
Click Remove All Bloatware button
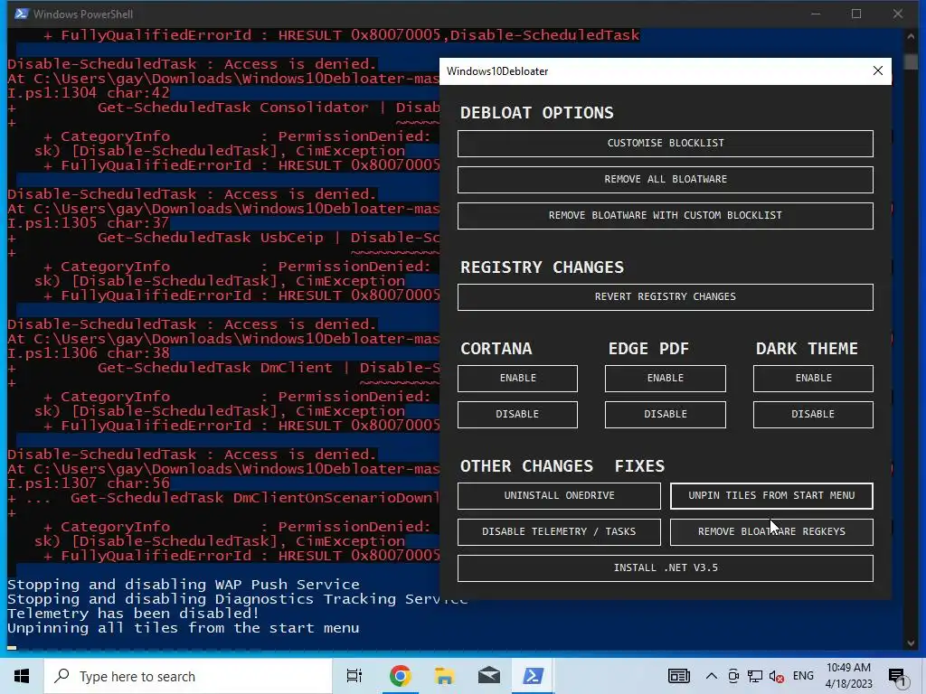[665, 180]
